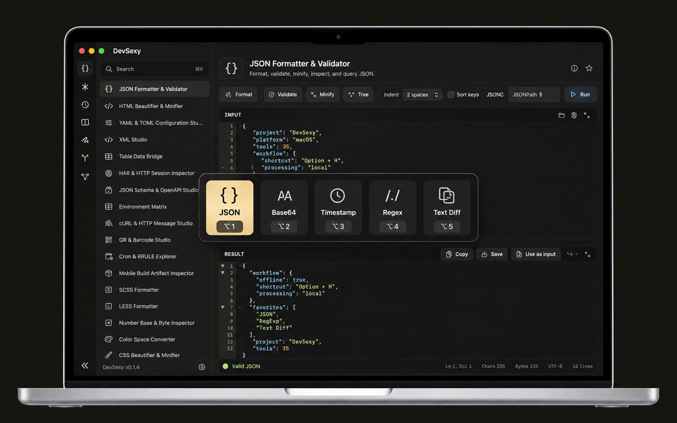Click the Validate button
Image resolution: width=677 pixels, height=423 pixels.
click(283, 95)
